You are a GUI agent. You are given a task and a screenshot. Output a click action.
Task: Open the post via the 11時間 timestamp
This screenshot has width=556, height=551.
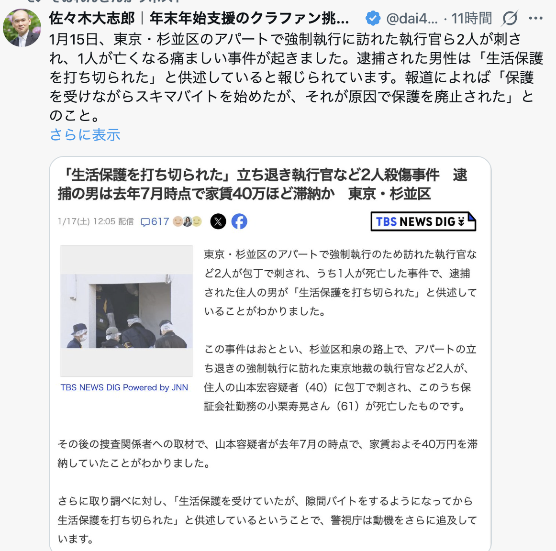coord(471,18)
